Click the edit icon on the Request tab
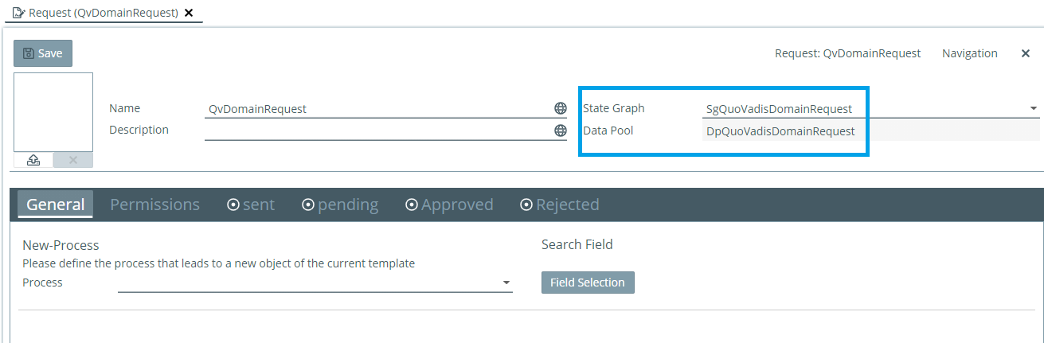Screen dimensions: 1044x343 18,13
